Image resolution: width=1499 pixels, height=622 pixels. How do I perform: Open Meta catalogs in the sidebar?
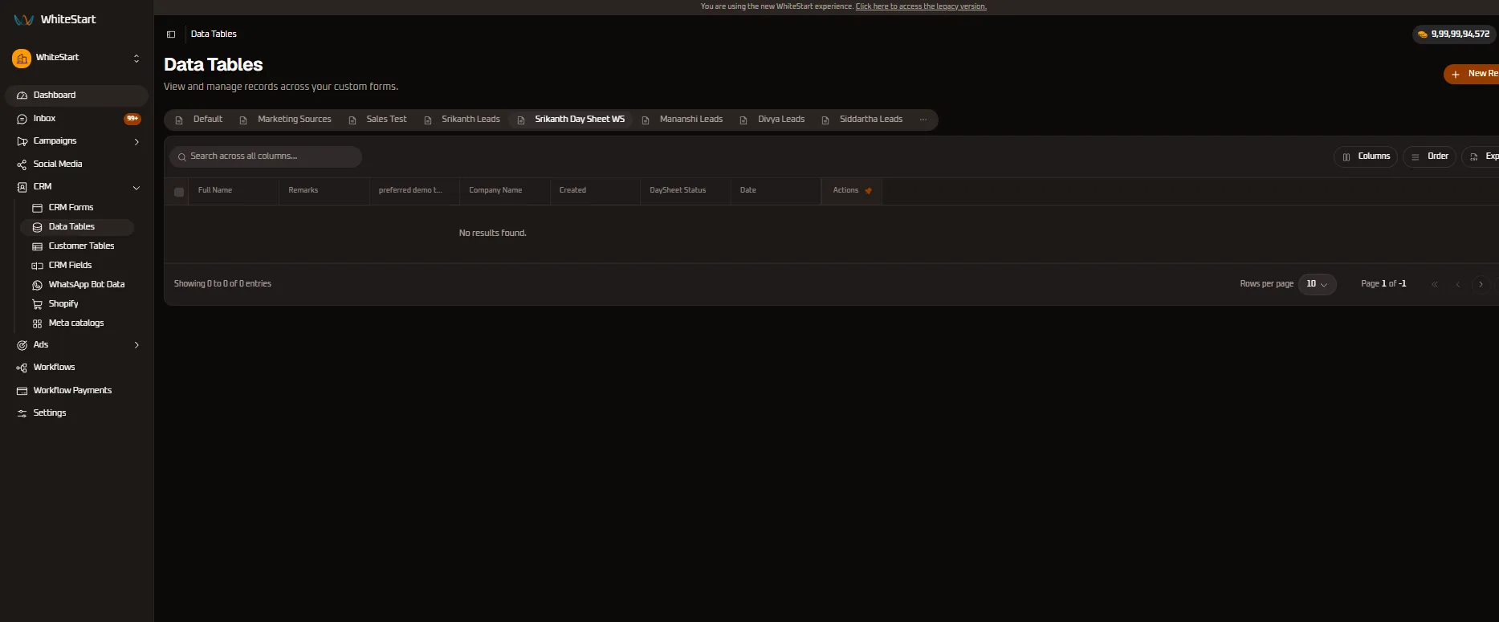[x=76, y=323]
